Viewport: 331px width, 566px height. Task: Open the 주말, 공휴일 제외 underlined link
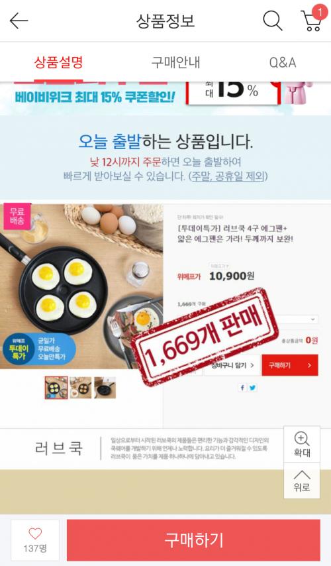[x=228, y=176]
